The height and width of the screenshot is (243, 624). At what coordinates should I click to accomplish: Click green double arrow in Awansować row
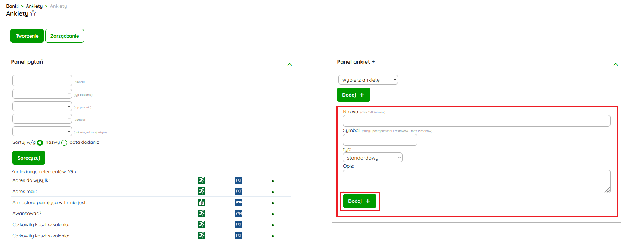[273, 214]
